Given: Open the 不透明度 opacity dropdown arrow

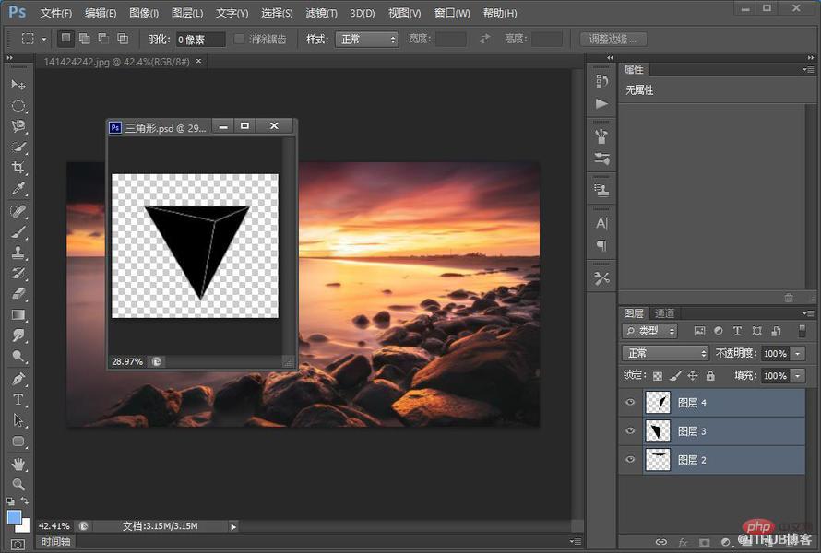Looking at the screenshot, I should (797, 354).
